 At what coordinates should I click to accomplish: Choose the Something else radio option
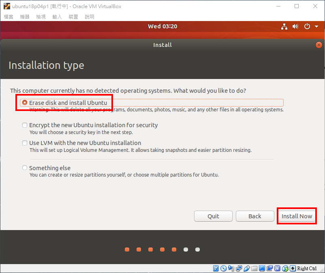tap(25, 168)
